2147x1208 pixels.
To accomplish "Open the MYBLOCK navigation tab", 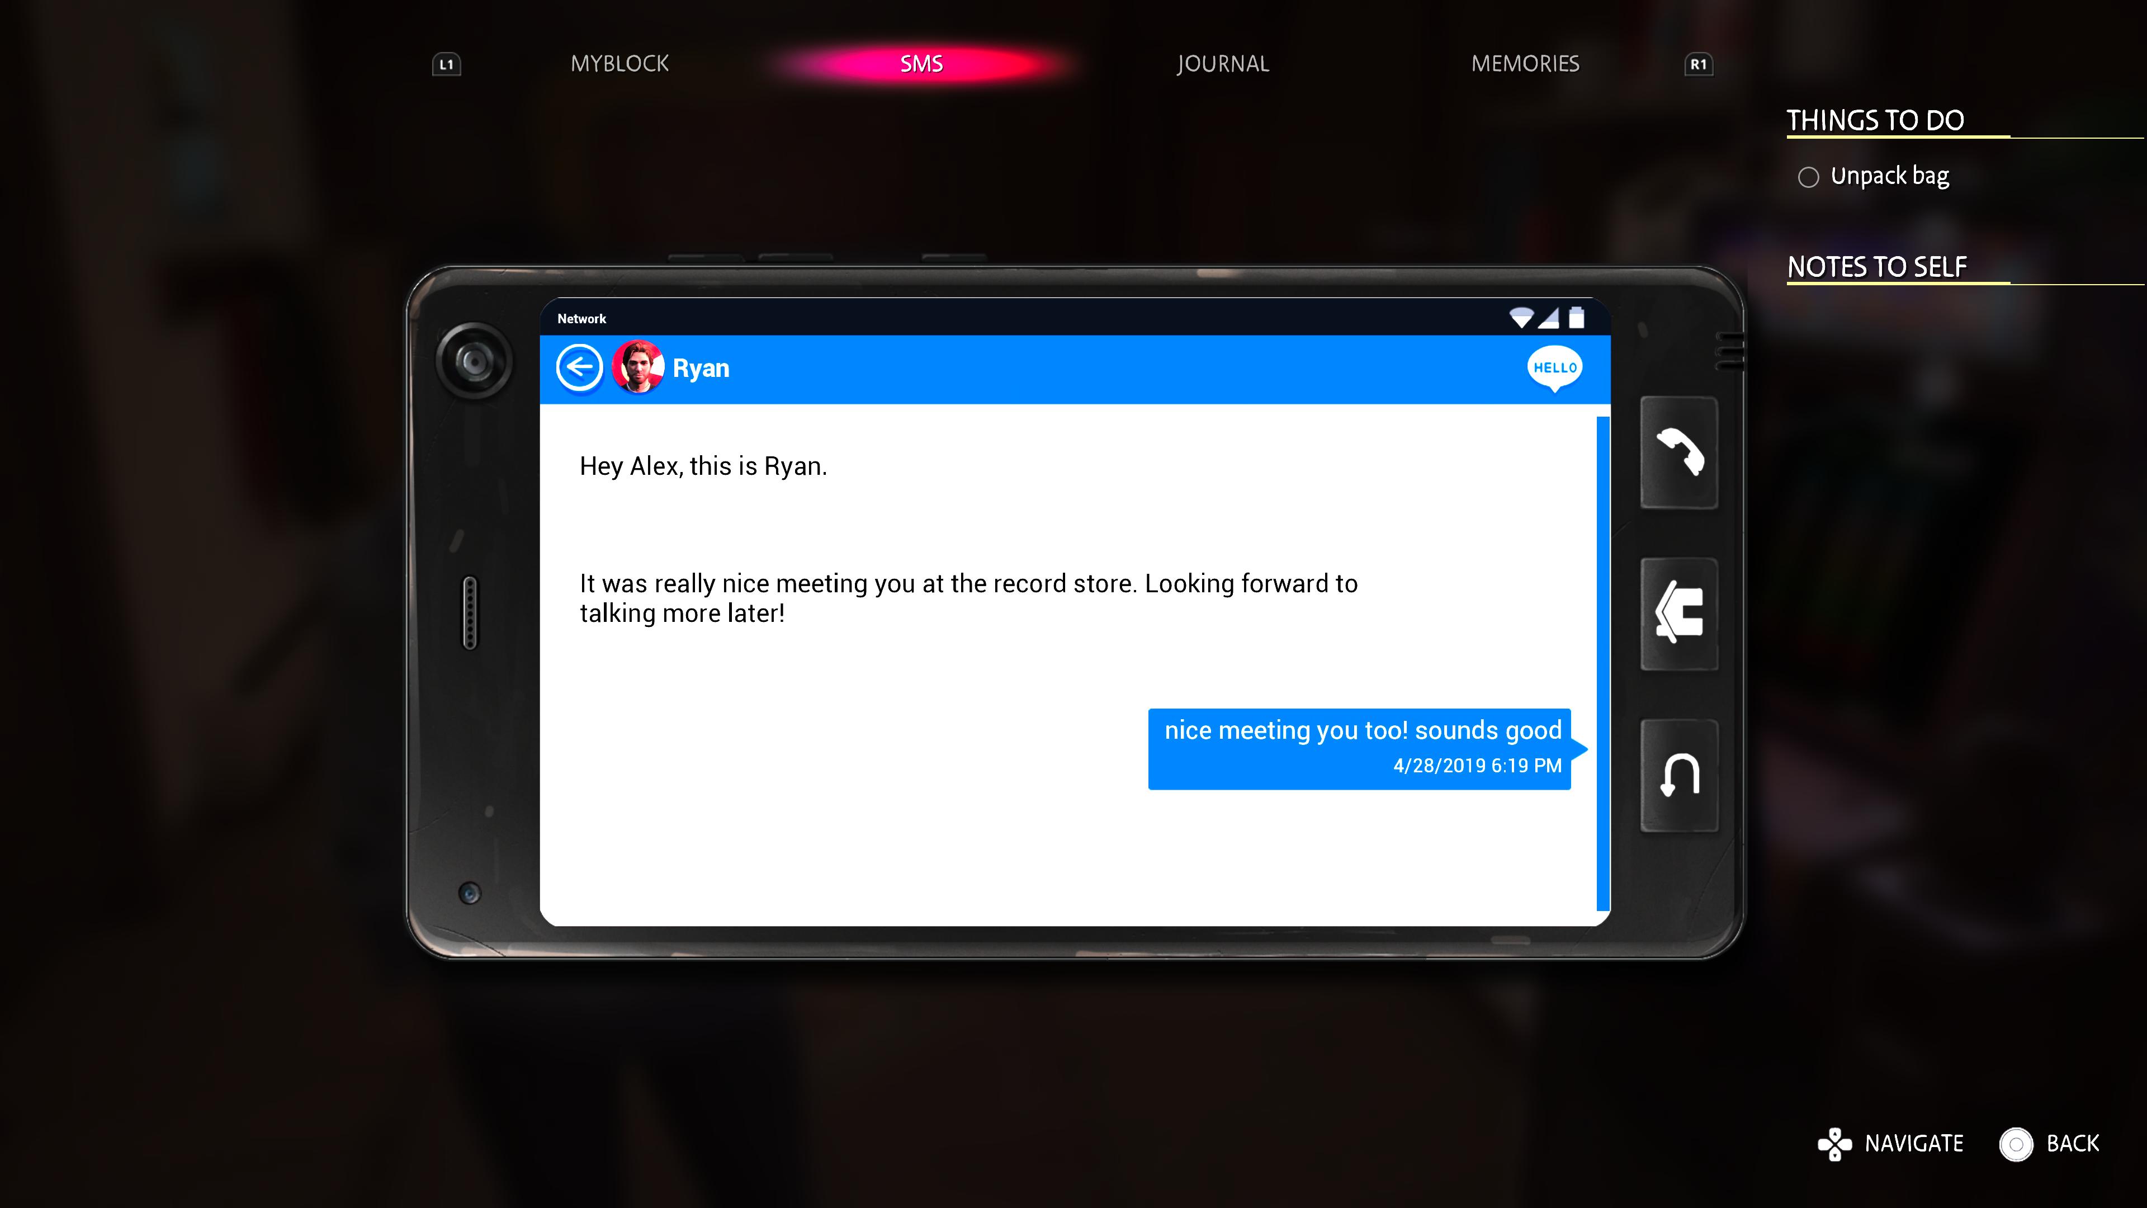I will click(619, 63).
